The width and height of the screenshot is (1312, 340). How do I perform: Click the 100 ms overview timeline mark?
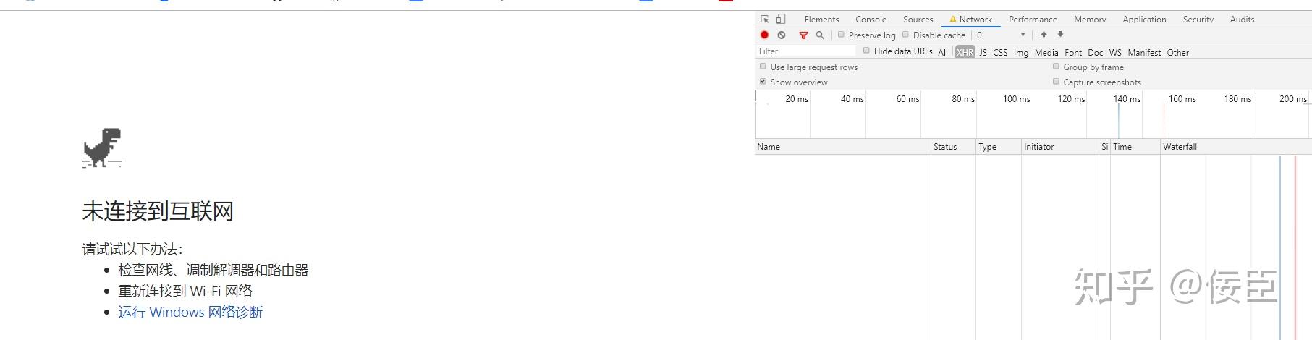(1016, 99)
